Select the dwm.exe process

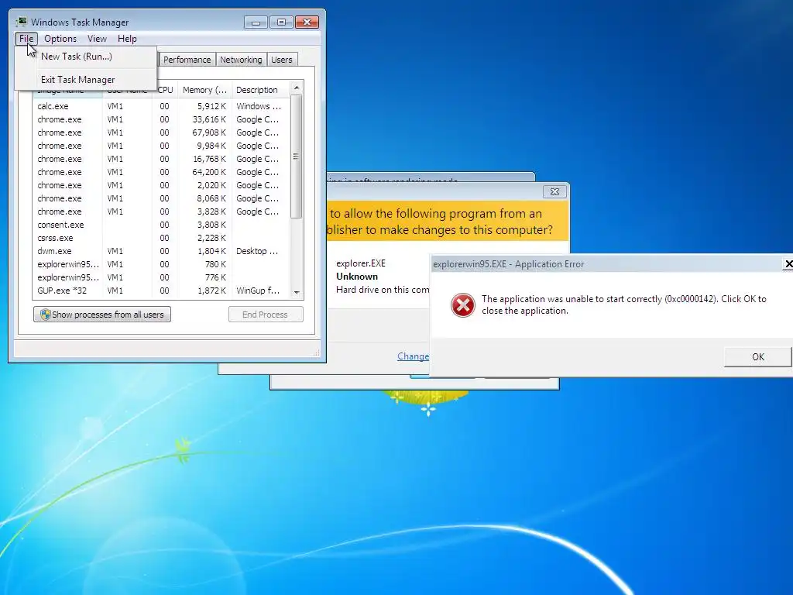[162, 251]
